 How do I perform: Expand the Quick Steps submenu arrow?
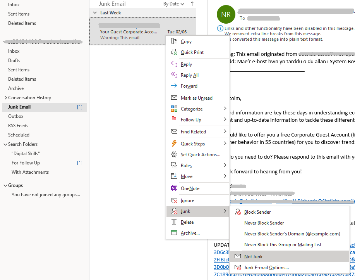click(225, 143)
